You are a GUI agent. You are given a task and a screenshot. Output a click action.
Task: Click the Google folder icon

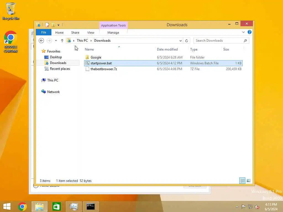coord(87,57)
